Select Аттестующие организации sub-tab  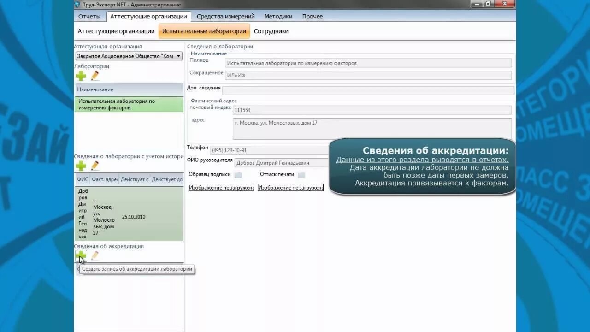point(116,31)
